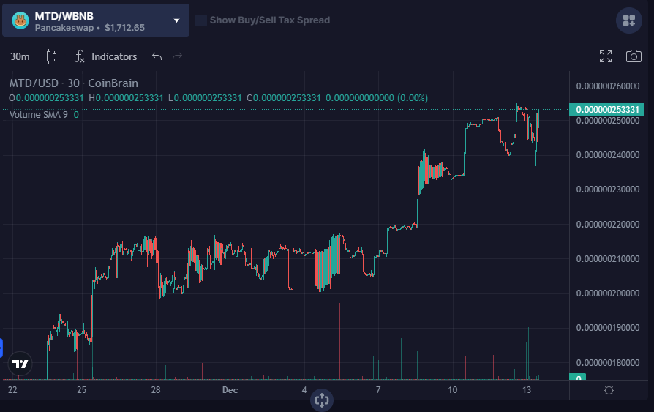Click the 0.000000240000 price axis label
Image resolution: width=654 pixels, height=412 pixels.
click(608, 155)
